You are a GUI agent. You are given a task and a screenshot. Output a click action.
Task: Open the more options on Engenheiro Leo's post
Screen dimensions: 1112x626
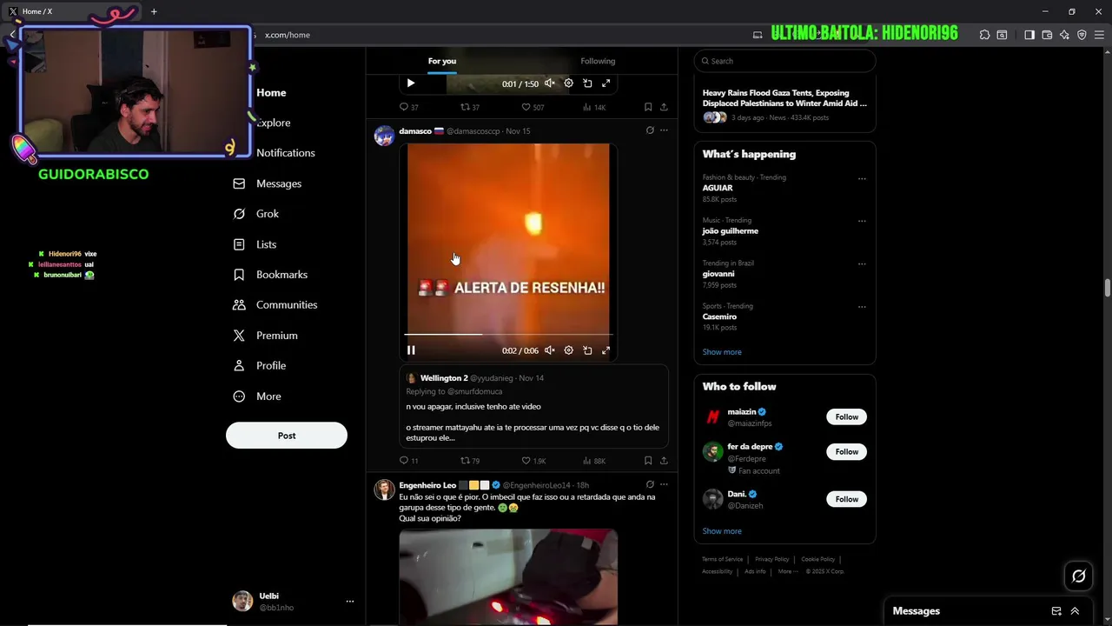[664, 484]
